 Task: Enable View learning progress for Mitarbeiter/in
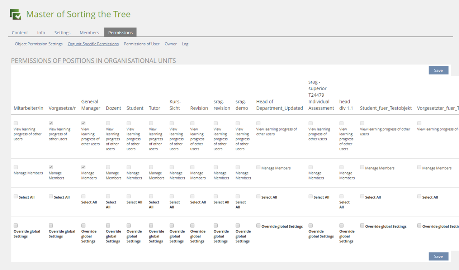click(x=16, y=123)
